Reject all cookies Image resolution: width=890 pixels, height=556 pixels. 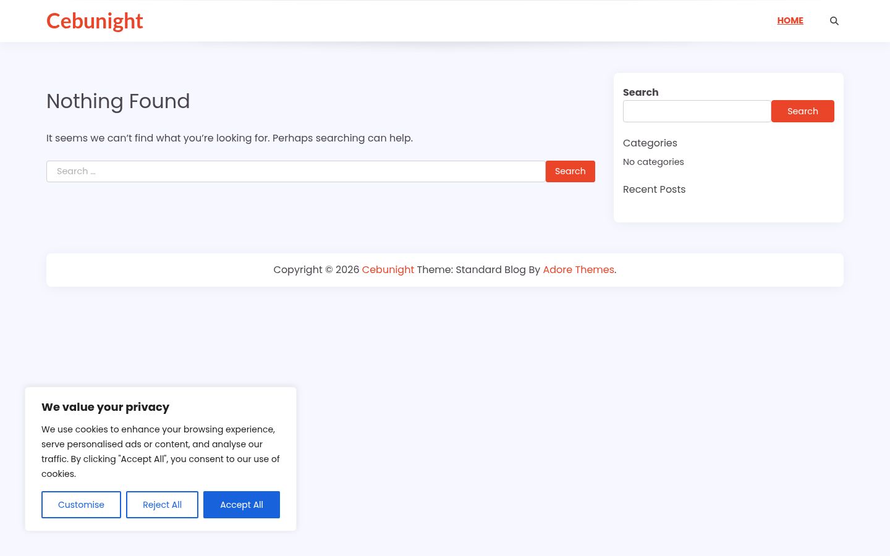point(162,505)
